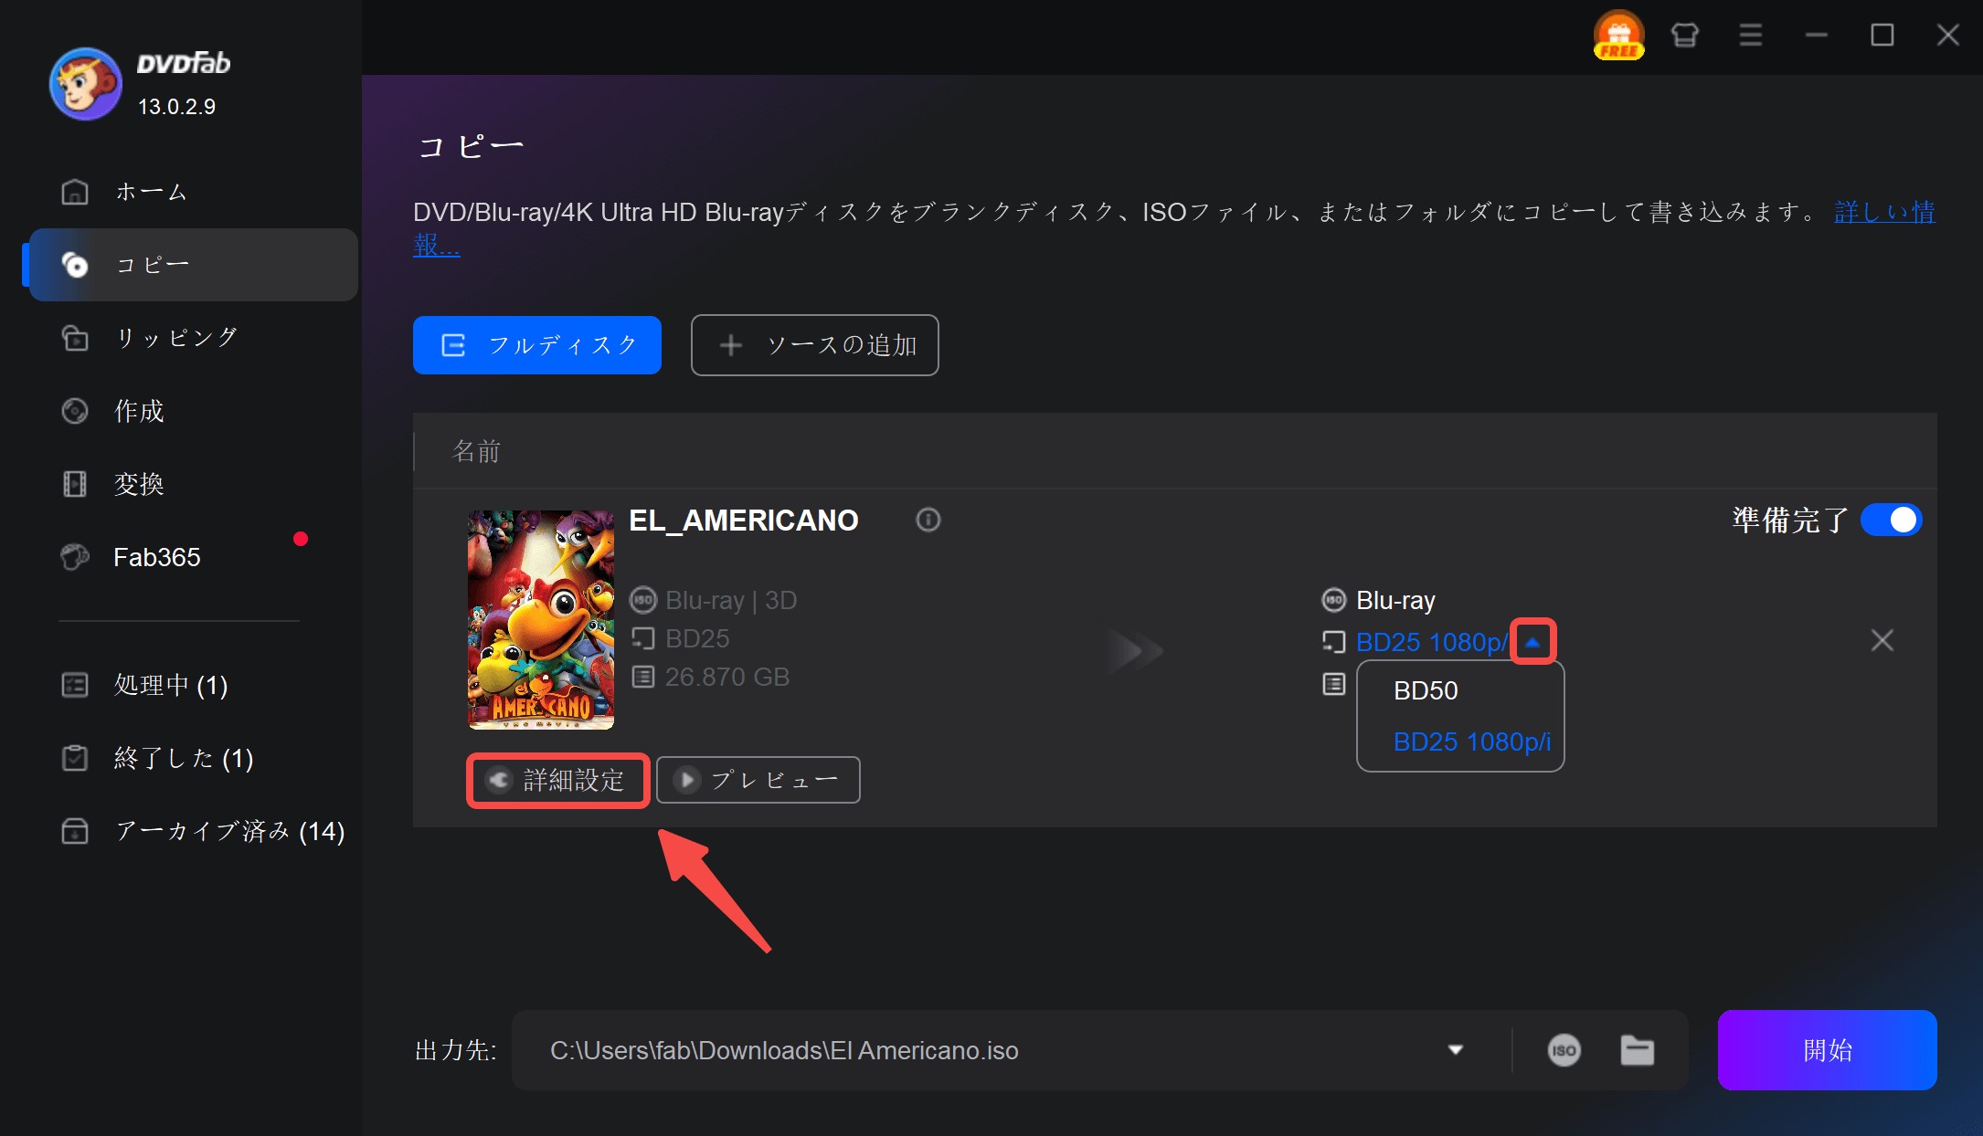Image resolution: width=1983 pixels, height=1136 pixels.
Task: Open the FREE gift offer icon
Action: [1618, 36]
